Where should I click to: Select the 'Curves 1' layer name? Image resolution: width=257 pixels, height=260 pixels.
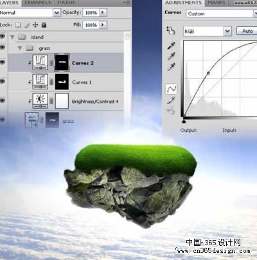point(82,82)
